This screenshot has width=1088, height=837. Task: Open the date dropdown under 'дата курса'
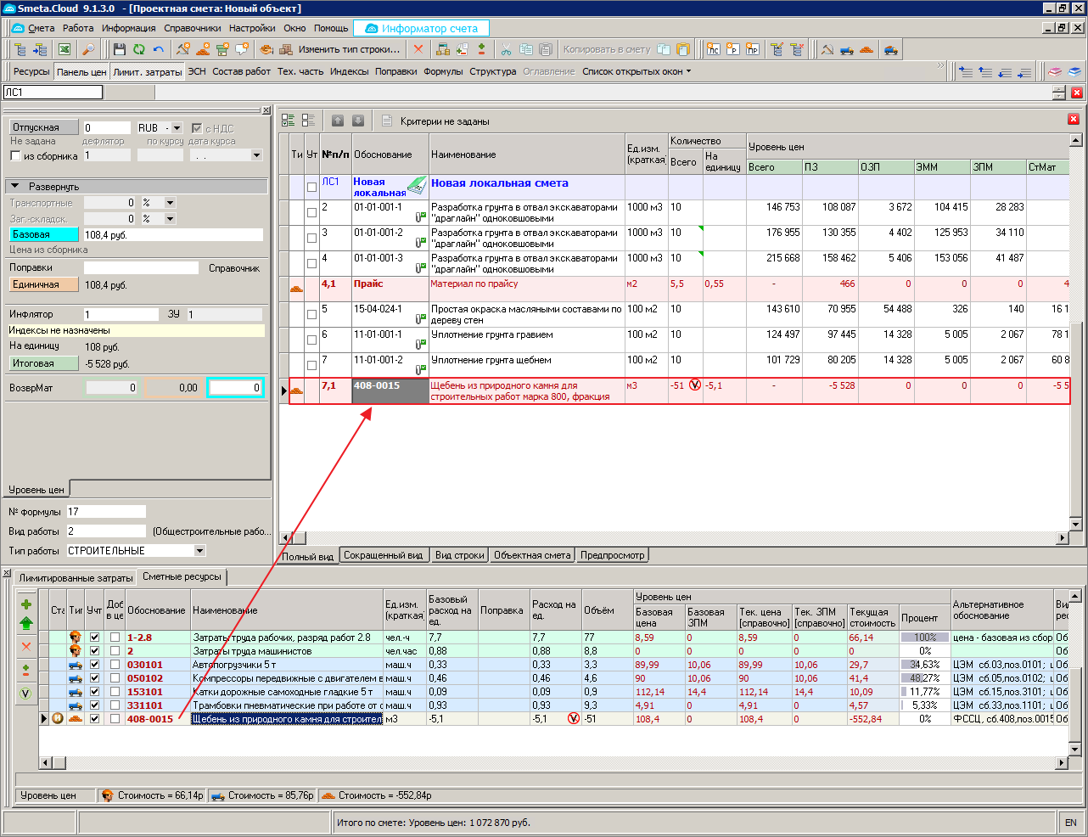pos(256,155)
